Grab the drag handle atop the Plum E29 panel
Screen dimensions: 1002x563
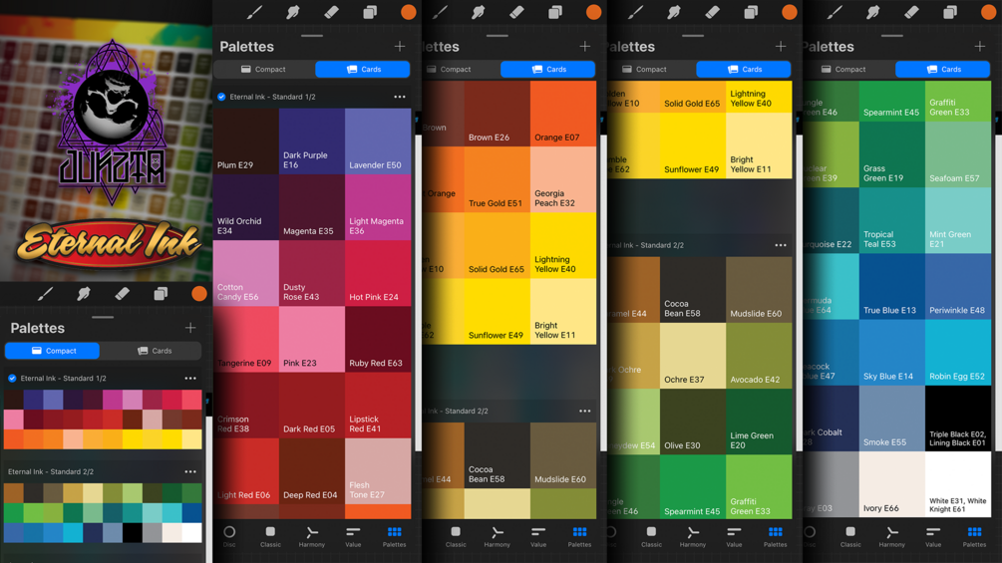312,36
